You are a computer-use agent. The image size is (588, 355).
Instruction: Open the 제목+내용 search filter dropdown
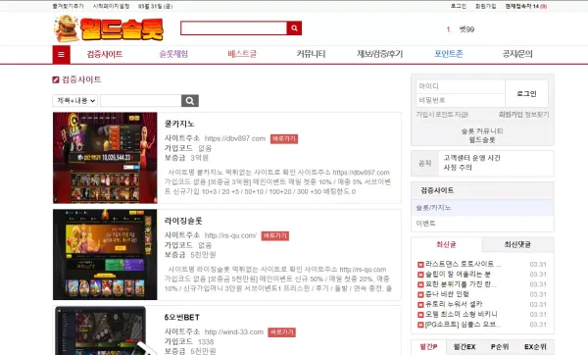coord(74,101)
